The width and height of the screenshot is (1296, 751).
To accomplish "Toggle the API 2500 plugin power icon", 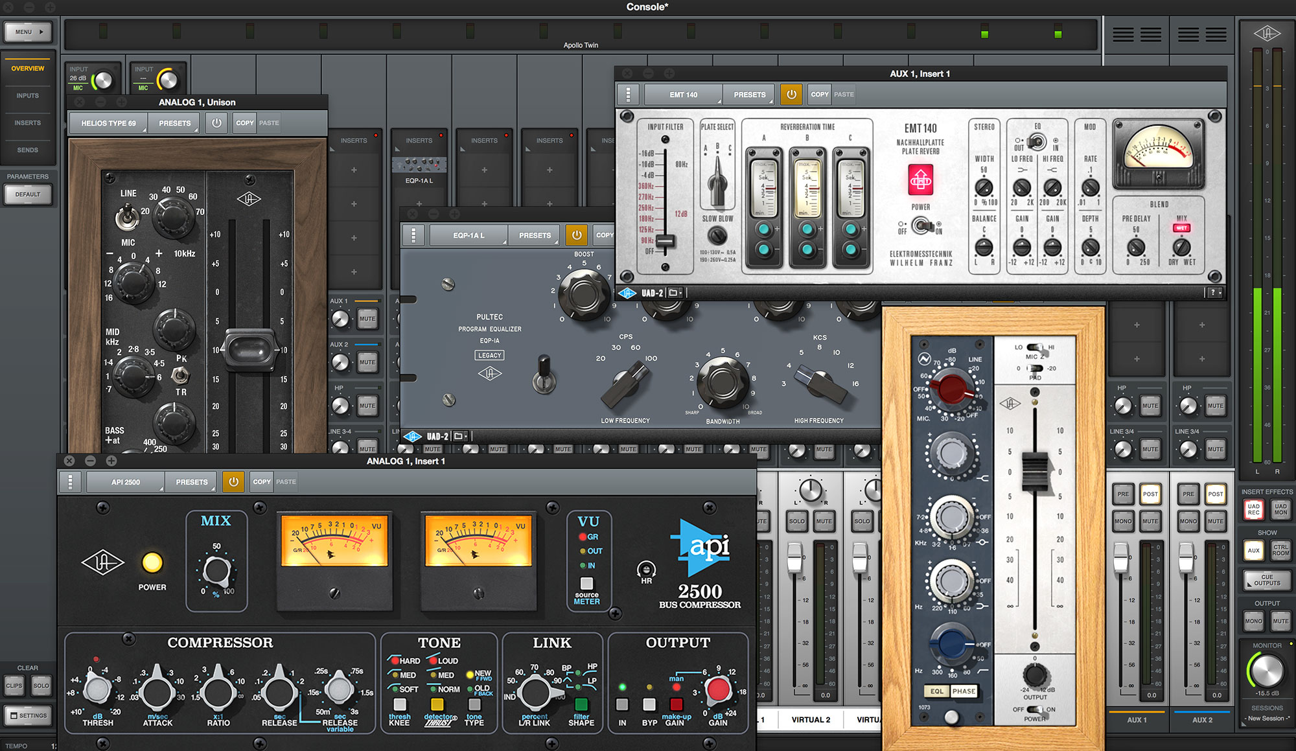I will 233,481.
